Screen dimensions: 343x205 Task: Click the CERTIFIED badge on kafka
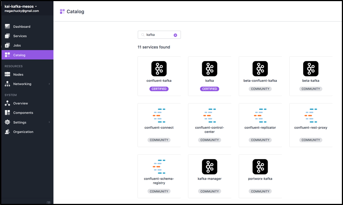[210, 89]
